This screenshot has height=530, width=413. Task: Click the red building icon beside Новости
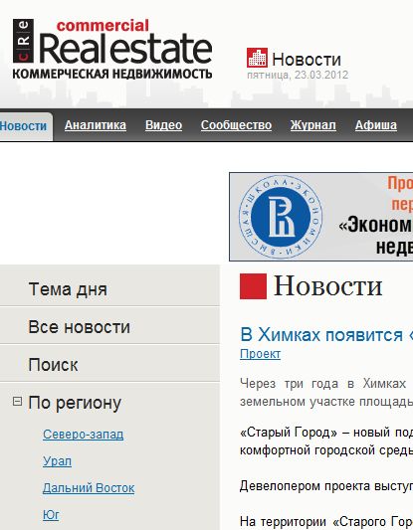pos(257,58)
